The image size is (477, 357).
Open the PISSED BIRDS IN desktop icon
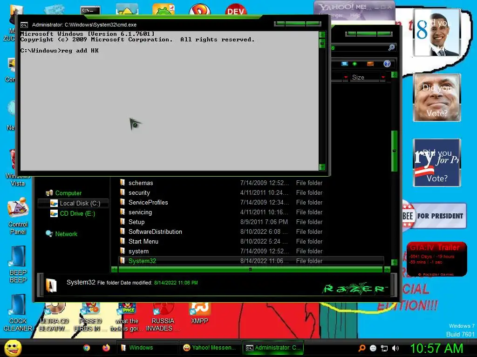click(90, 317)
